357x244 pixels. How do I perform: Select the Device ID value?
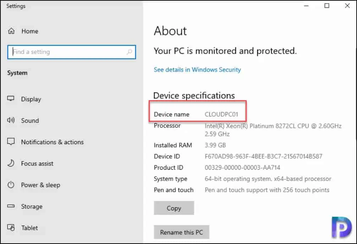click(263, 156)
